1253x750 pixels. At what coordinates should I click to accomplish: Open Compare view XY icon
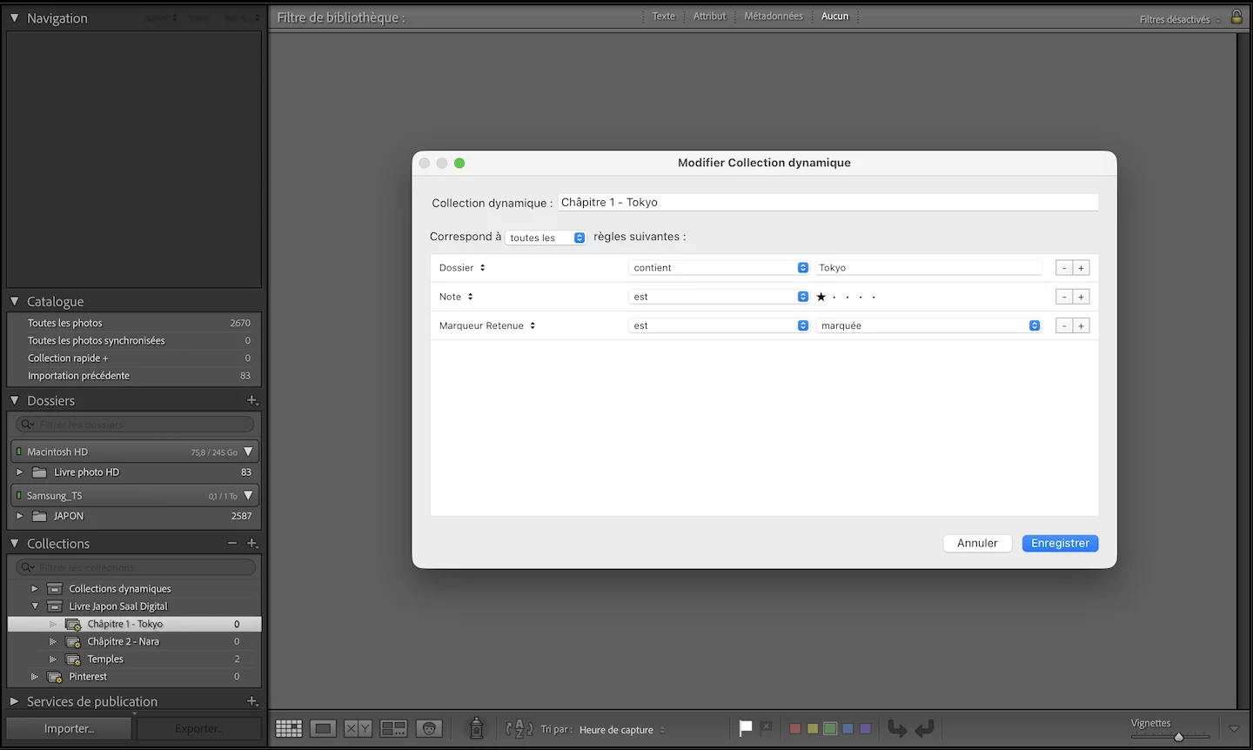click(358, 729)
